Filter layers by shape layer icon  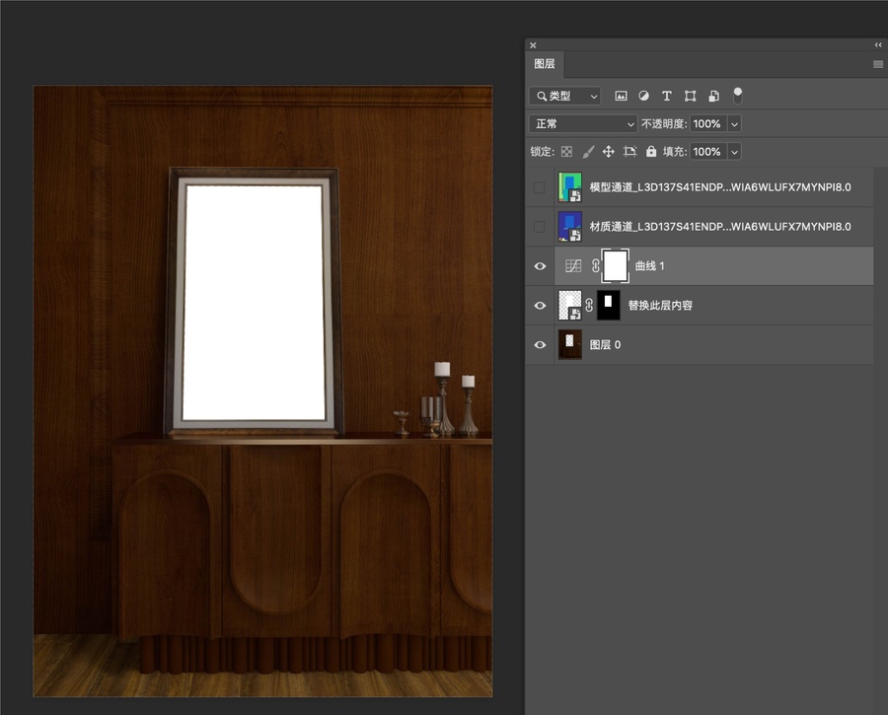690,96
